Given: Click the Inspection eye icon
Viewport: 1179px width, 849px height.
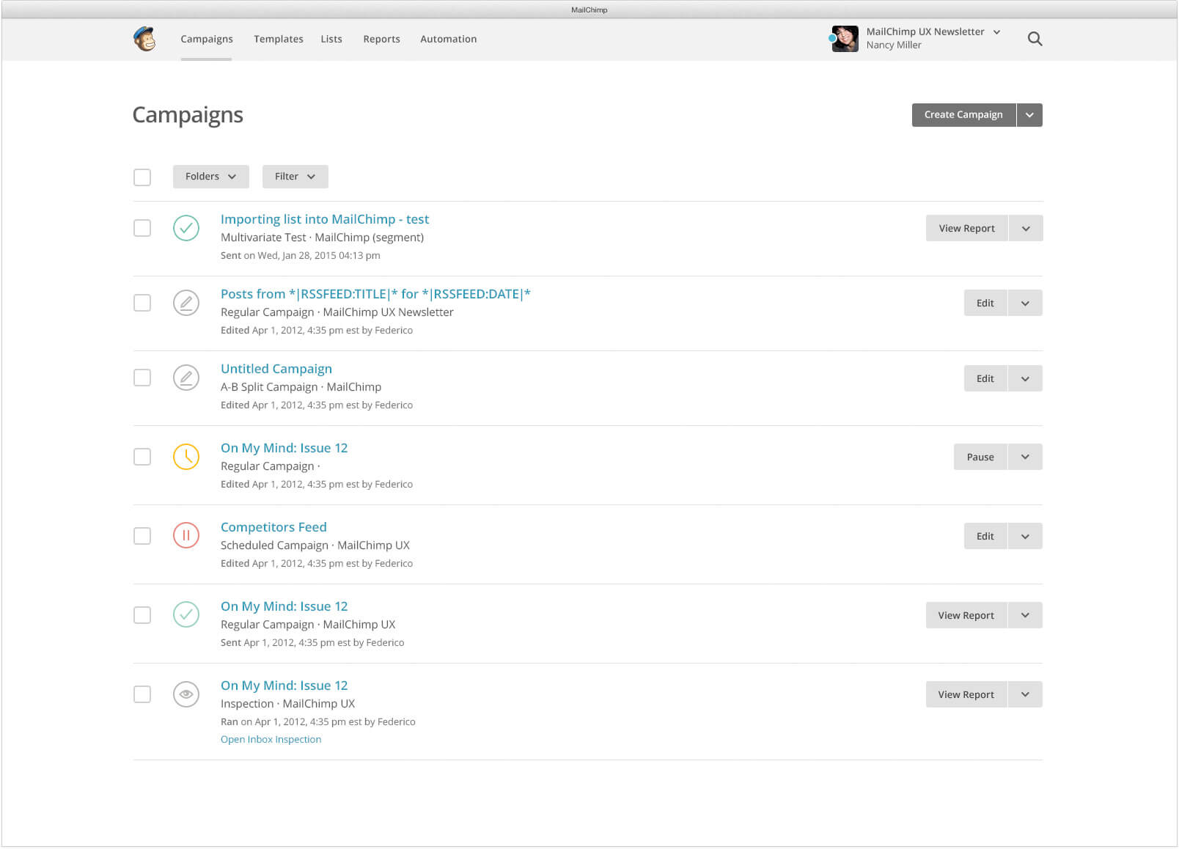Looking at the screenshot, I should [x=186, y=694].
